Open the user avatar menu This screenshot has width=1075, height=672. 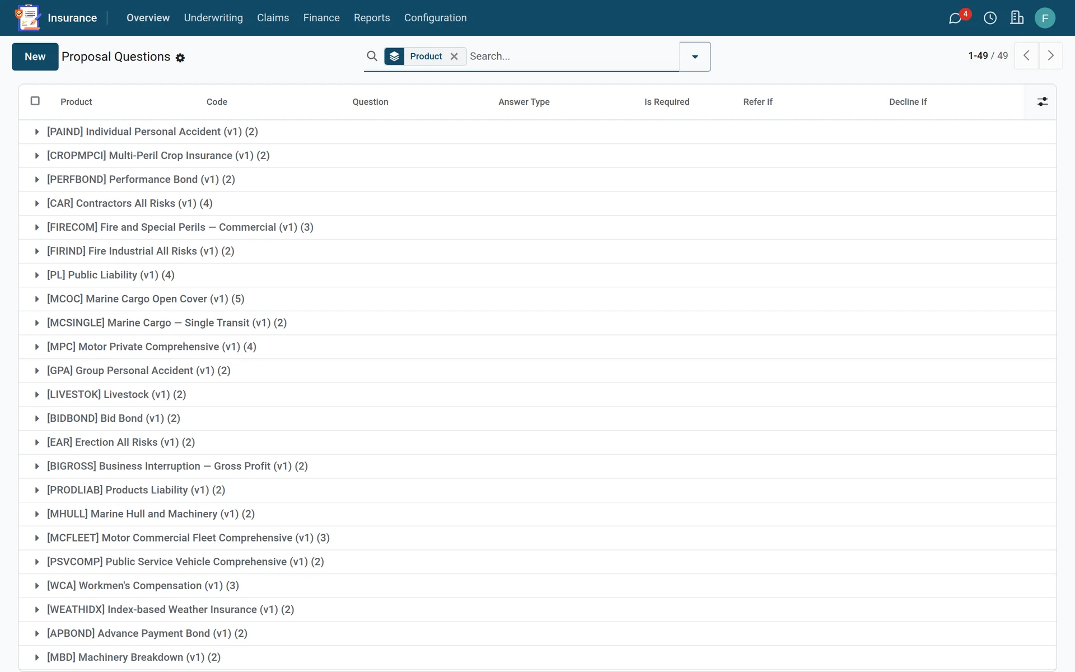tap(1045, 18)
